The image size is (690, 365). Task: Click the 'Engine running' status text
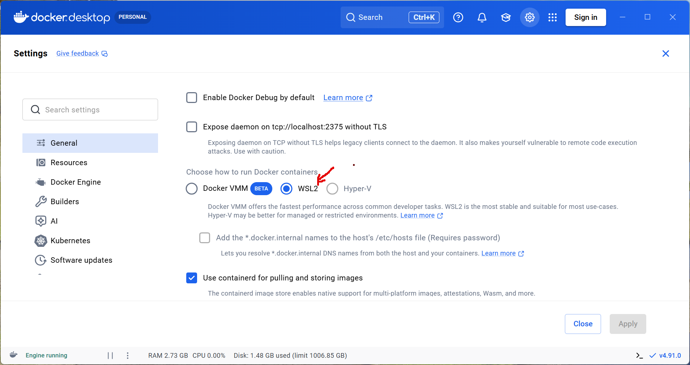point(46,355)
